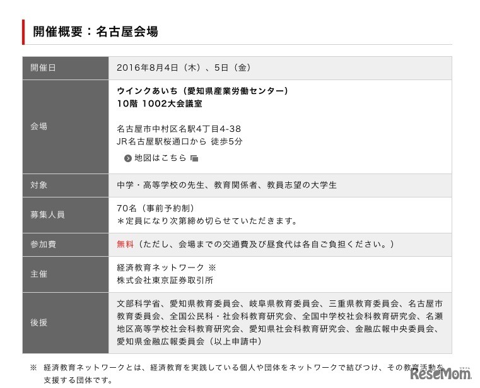480x388 pixels.
Task: Select the address 名古屋市中村区名駅4丁目4-38
Action: click(x=179, y=129)
